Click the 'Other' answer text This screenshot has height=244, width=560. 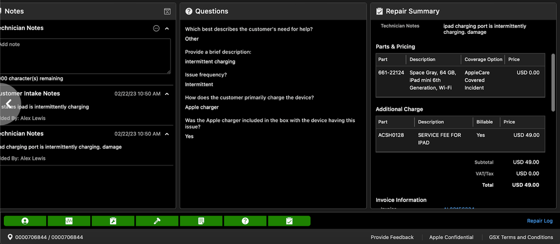192,39
